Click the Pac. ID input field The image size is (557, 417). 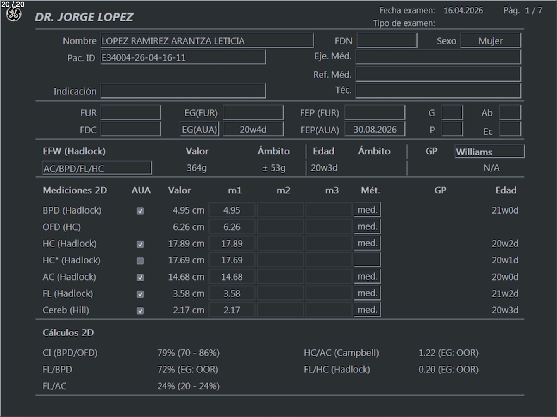coord(183,57)
